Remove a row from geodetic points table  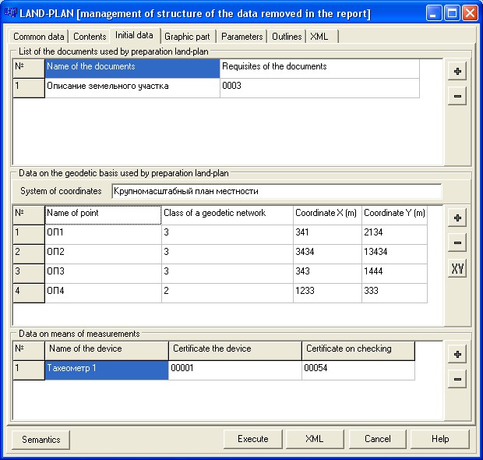(457, 243)
